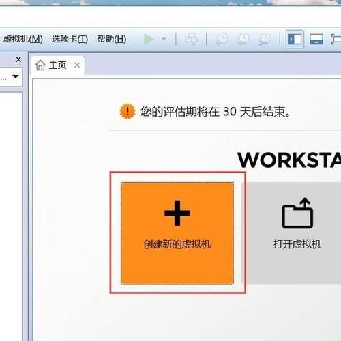Image resolution: width=341 pixels, height=341 pixels.
Task: Close the 主页 tab
Action: point(77,65)
